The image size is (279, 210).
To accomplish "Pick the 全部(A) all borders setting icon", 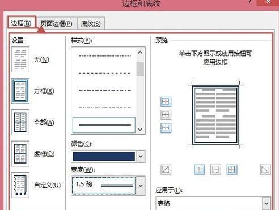I will coord(20,122).
